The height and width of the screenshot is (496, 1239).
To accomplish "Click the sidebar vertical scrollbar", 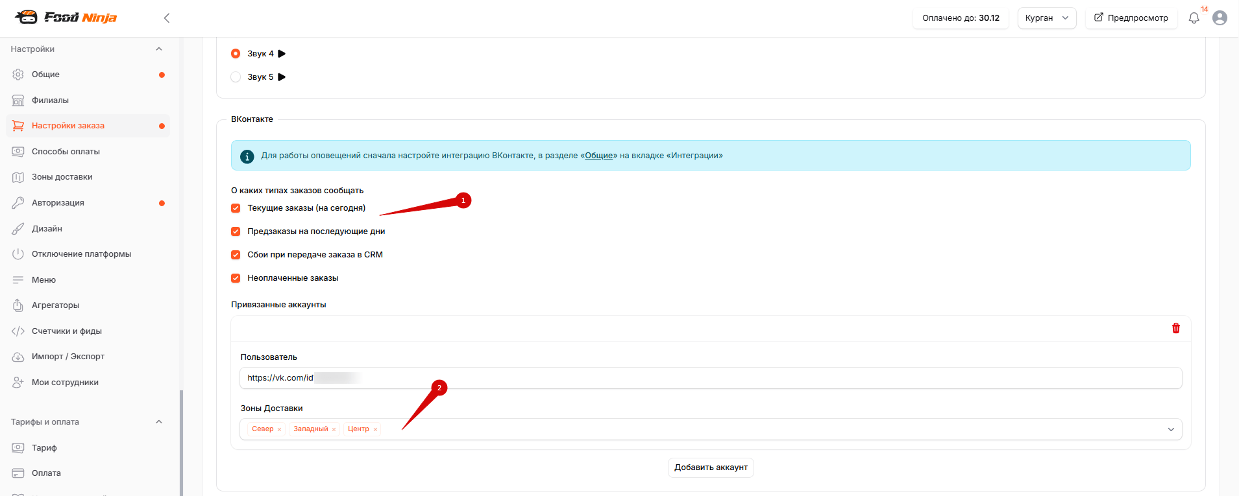I will (181, 443).
